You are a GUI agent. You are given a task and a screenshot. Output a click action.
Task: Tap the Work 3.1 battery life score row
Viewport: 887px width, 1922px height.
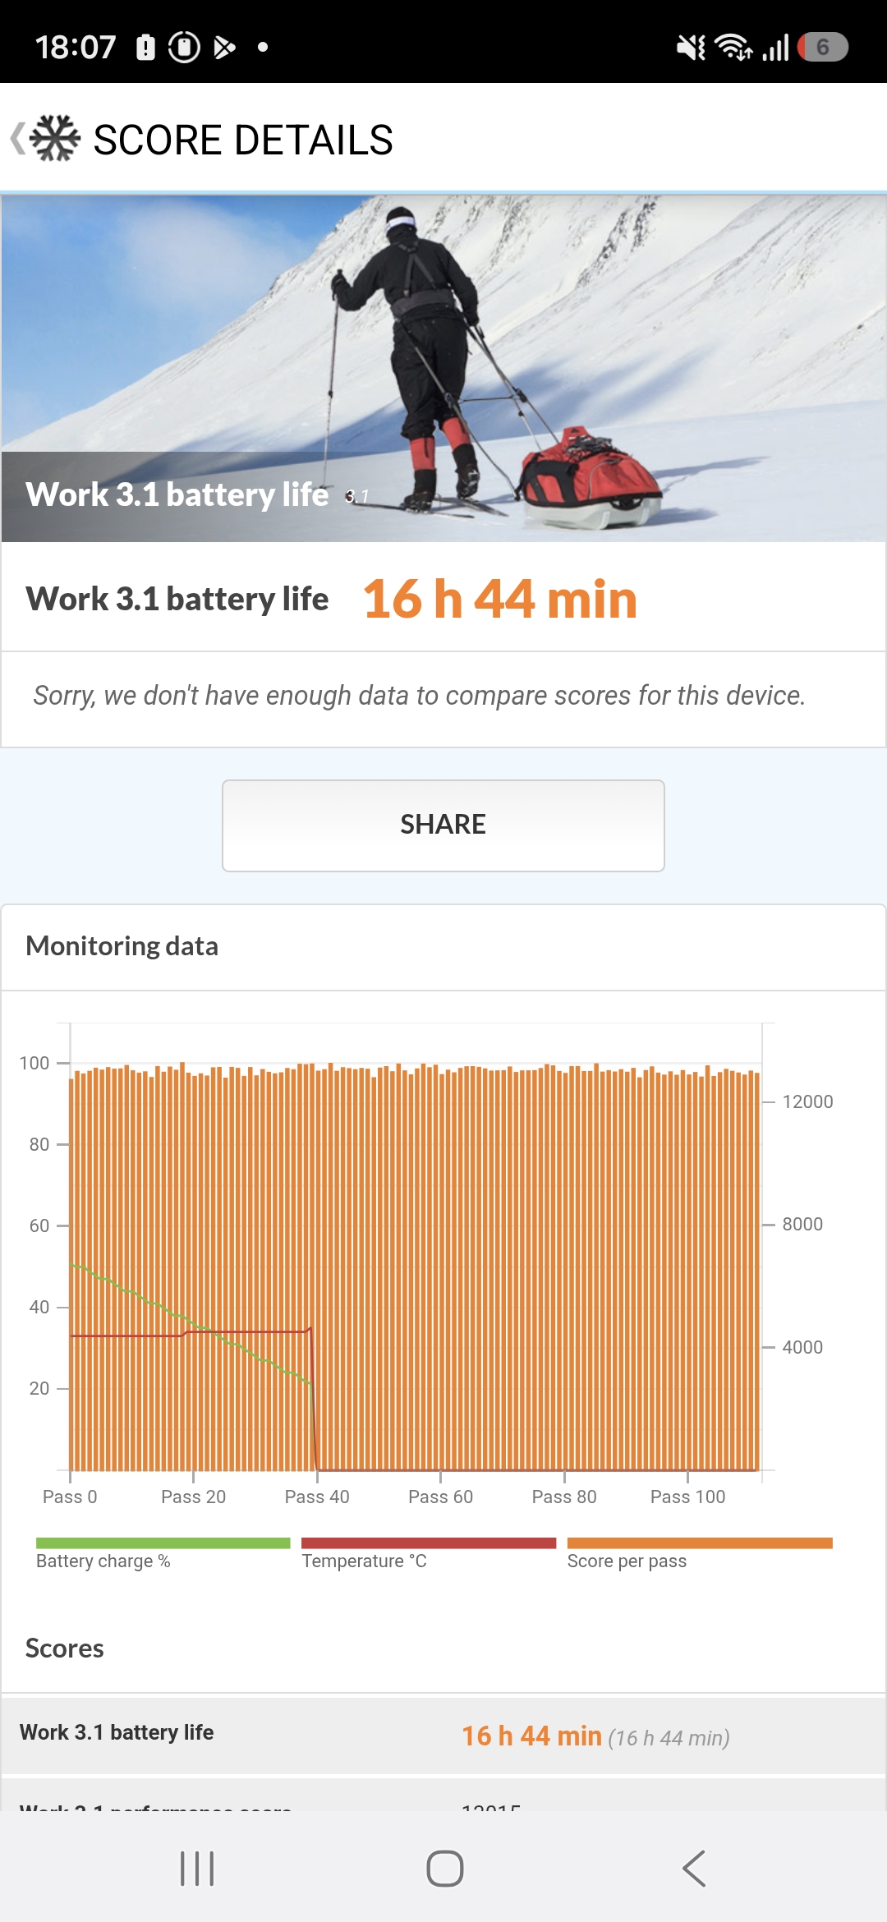[443, 1735]
